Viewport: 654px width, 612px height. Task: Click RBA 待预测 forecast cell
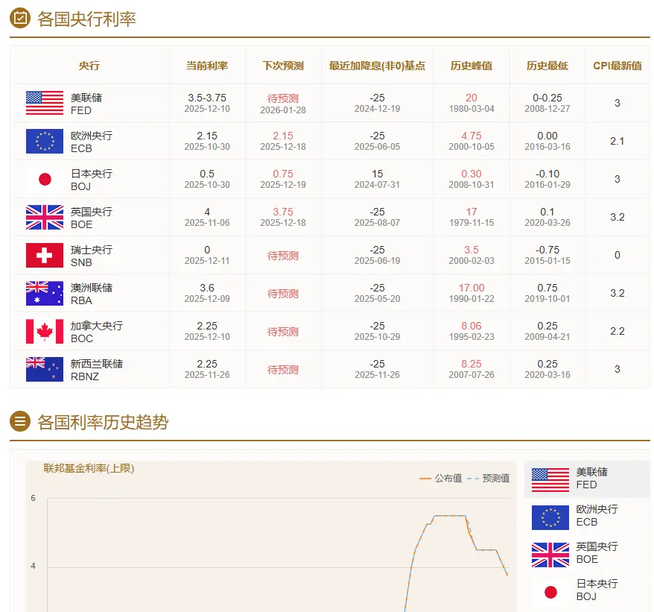point(283,294)
